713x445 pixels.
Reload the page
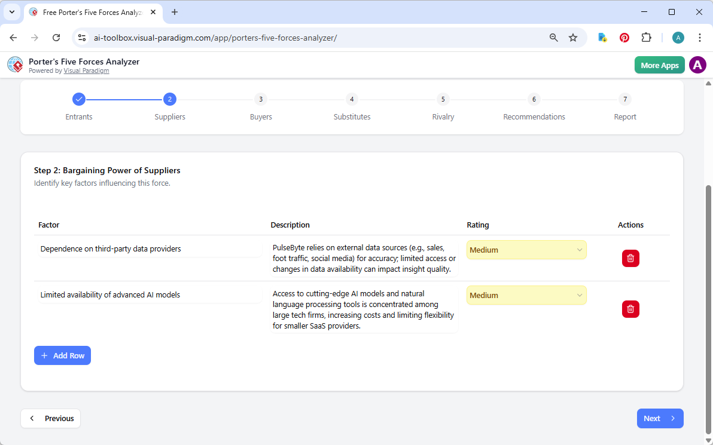[56, 37]
